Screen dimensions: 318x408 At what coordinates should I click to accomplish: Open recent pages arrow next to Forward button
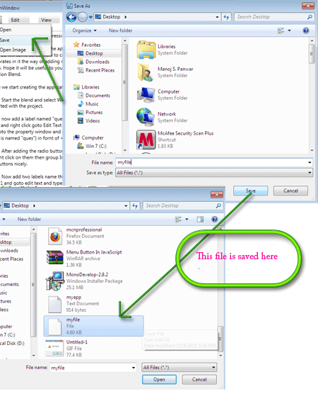[x=90, y=17]
